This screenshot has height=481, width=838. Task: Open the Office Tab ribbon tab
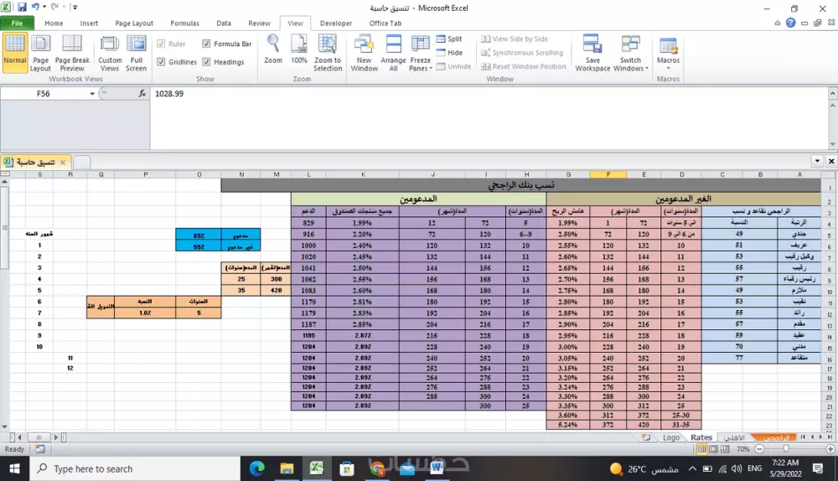[x=385, y=23]
